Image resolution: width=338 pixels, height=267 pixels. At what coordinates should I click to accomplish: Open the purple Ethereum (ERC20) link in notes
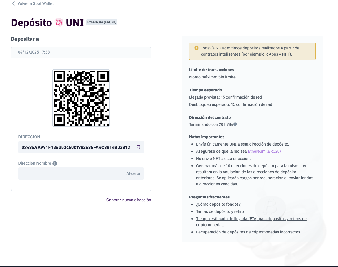(264, 151)
